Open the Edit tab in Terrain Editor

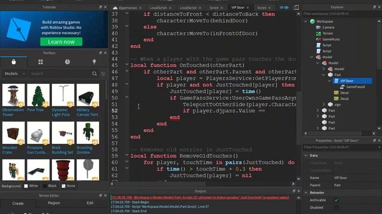pos(90,203)
